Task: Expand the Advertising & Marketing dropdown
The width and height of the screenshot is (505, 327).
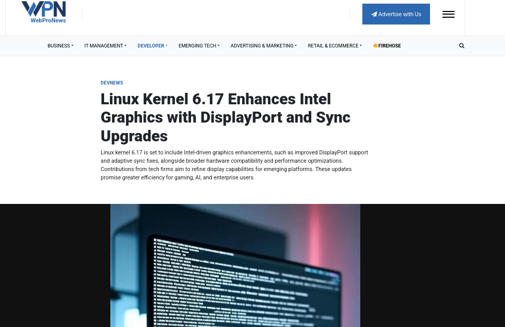Action: click(x=263, y=46)
